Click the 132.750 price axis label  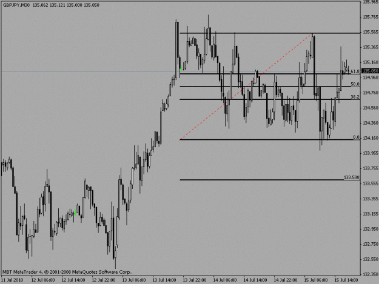click(371, 244)
